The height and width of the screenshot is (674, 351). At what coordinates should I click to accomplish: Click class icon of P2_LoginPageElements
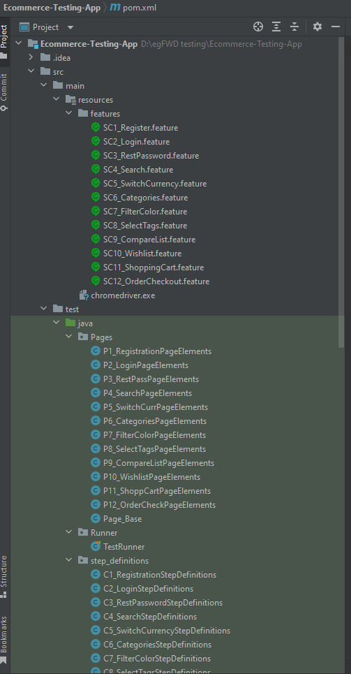click(96, 365)
